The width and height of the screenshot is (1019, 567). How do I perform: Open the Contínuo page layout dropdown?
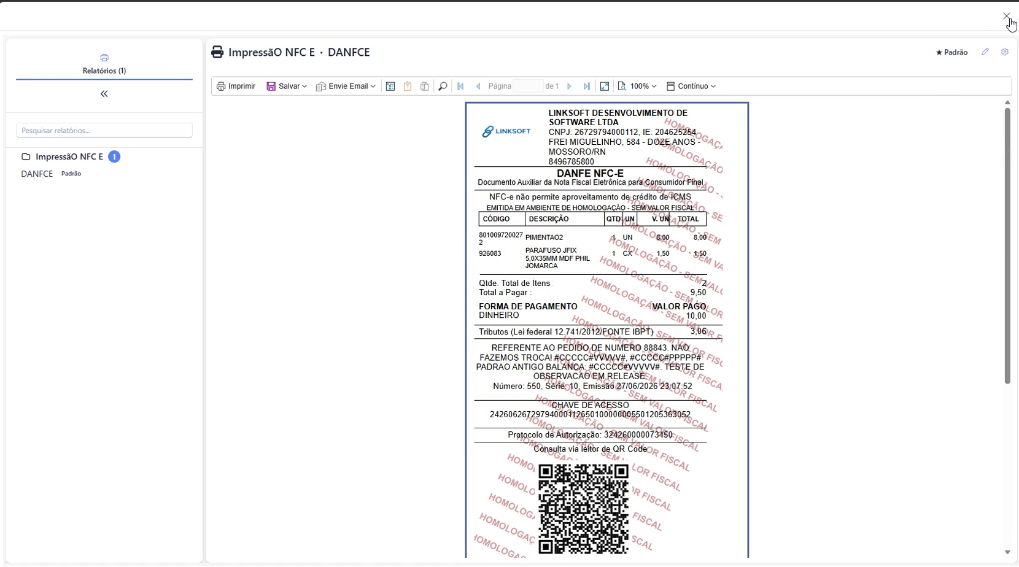coord(691,87)
